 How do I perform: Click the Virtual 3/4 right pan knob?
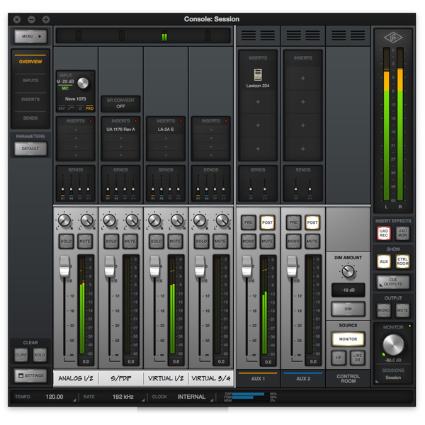222,220
